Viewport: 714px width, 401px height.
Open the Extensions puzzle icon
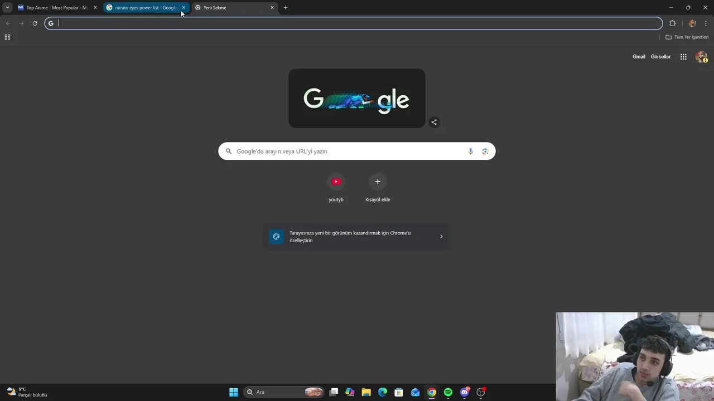672,23
